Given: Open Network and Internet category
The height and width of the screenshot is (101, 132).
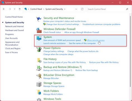Looking at the screenshot, I should (x=14, y=26).
